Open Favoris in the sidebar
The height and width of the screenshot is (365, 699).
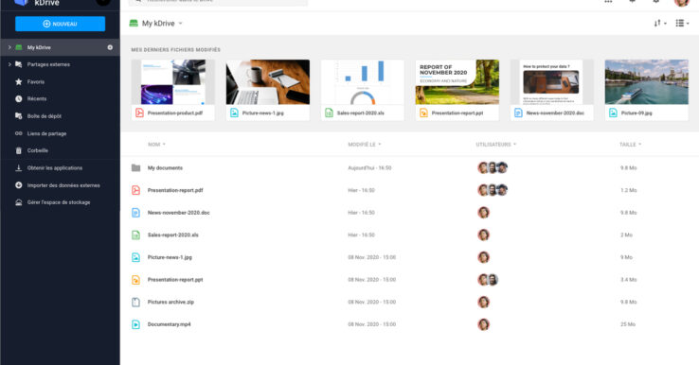(x=36, y=82)
